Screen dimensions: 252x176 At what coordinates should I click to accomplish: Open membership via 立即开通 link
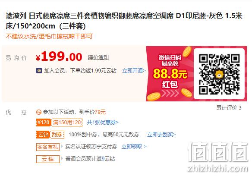(x=134, y=71)
